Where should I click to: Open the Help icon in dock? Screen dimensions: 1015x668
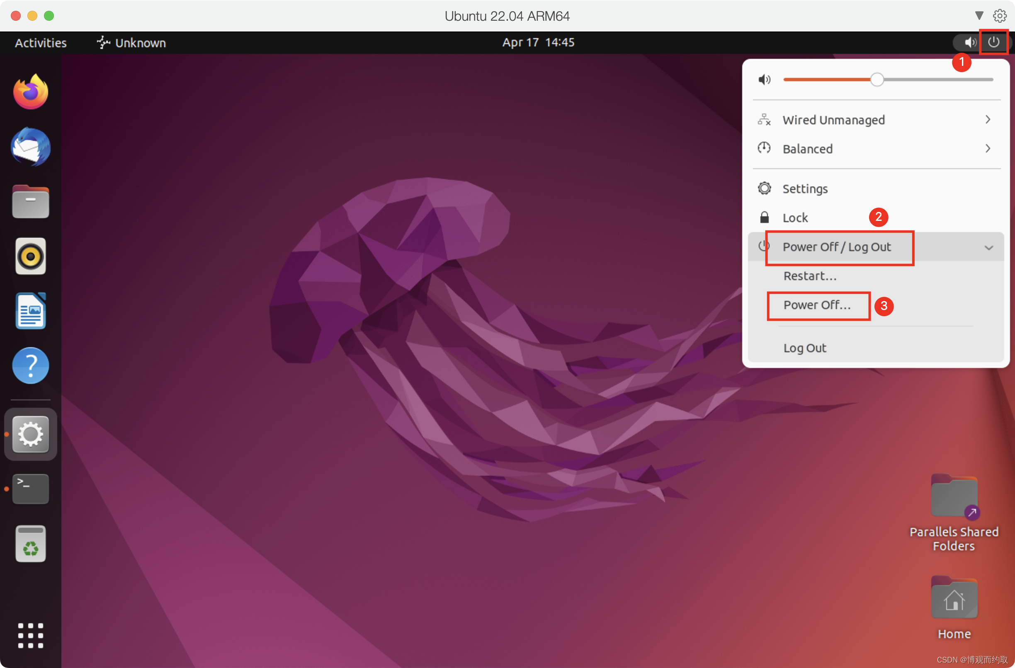point(31,365)
